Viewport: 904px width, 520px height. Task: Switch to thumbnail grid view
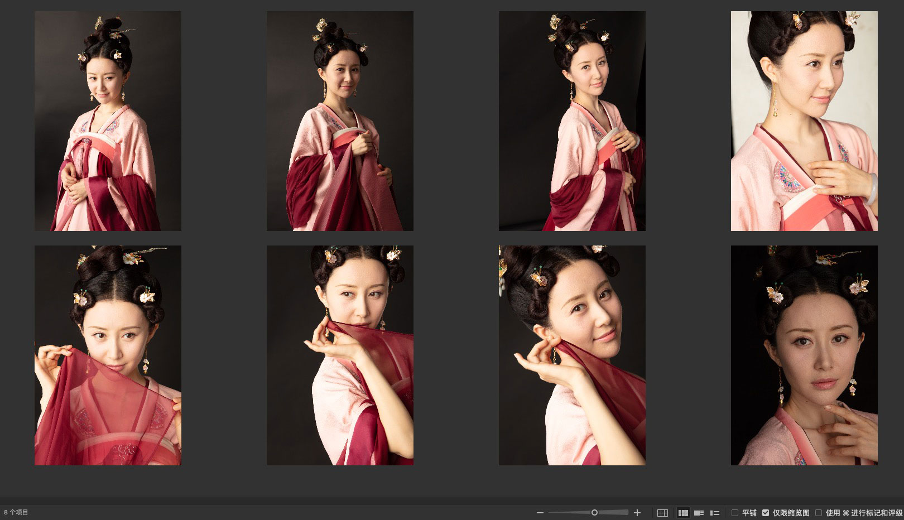(683, 513)
